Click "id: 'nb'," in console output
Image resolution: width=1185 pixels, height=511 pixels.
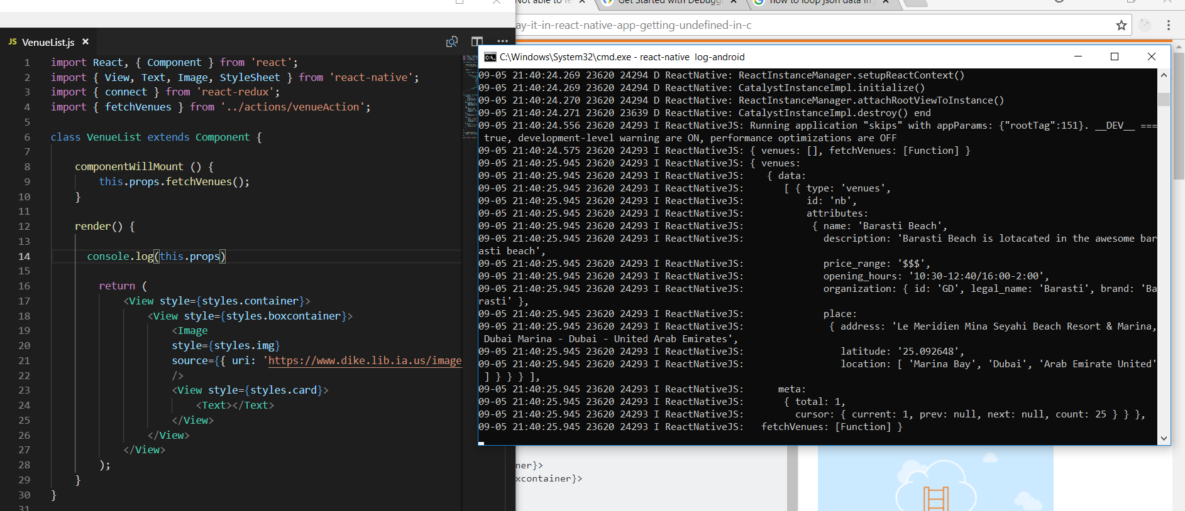click(x=831, y=201)
